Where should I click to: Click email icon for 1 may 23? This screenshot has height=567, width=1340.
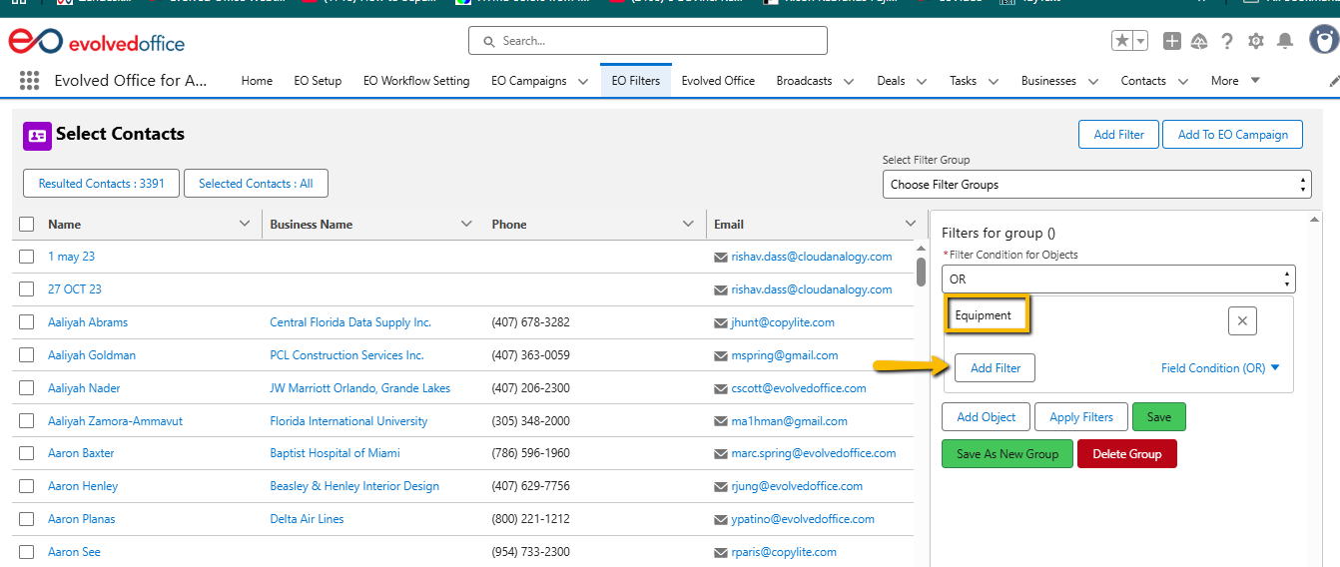[721, 258]
